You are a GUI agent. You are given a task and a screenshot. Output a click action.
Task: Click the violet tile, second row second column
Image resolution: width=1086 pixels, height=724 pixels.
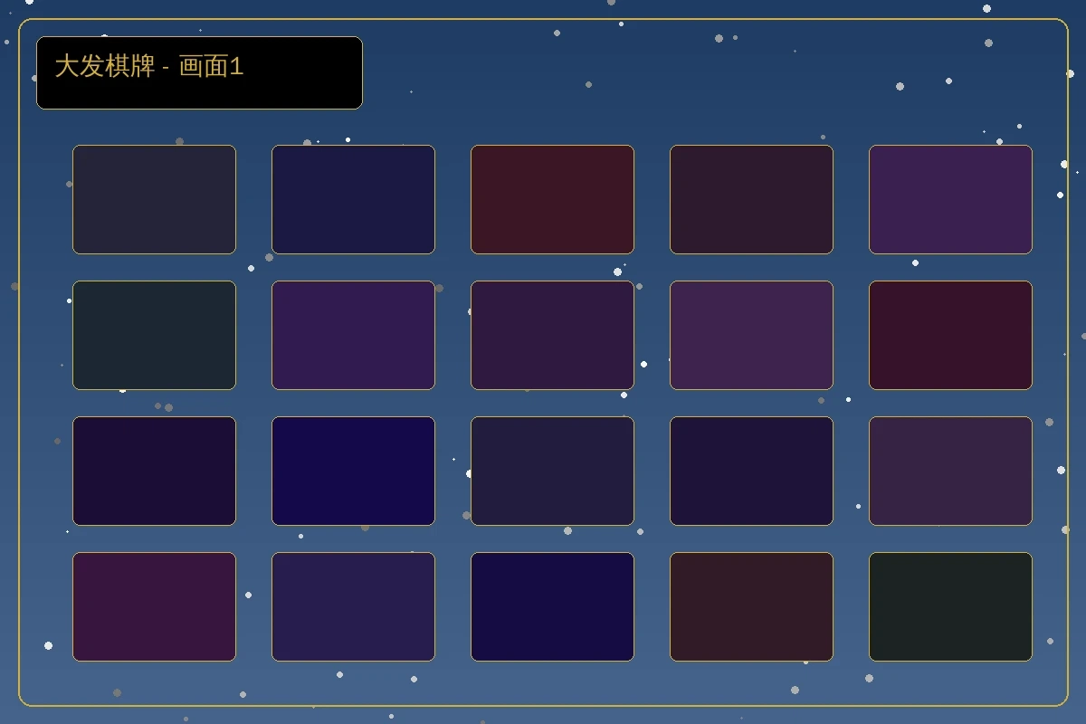click(x=353, y=335)
